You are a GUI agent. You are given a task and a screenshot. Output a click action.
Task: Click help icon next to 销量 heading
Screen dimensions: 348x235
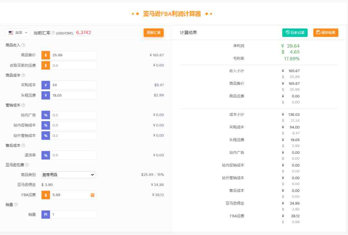[16, 205]
